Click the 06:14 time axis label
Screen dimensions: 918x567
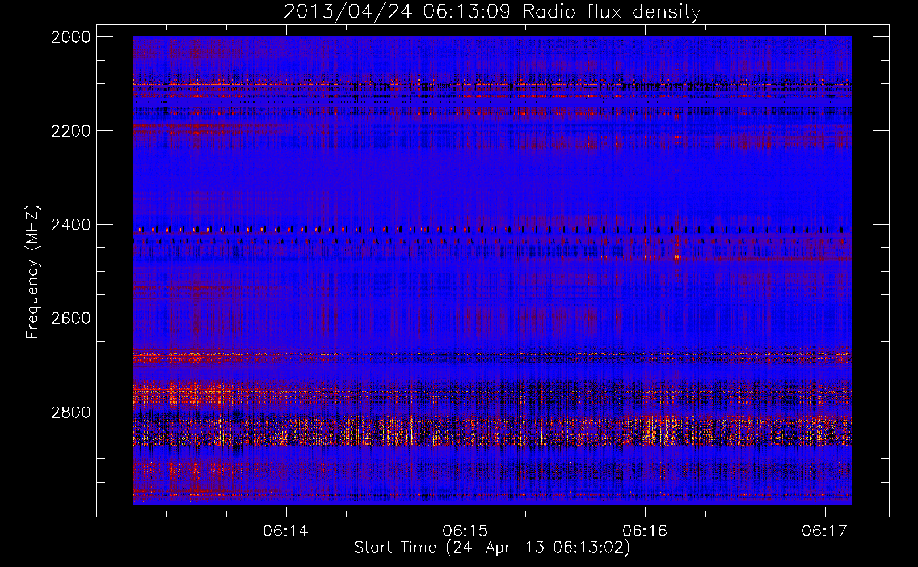[x=286, y=531]
